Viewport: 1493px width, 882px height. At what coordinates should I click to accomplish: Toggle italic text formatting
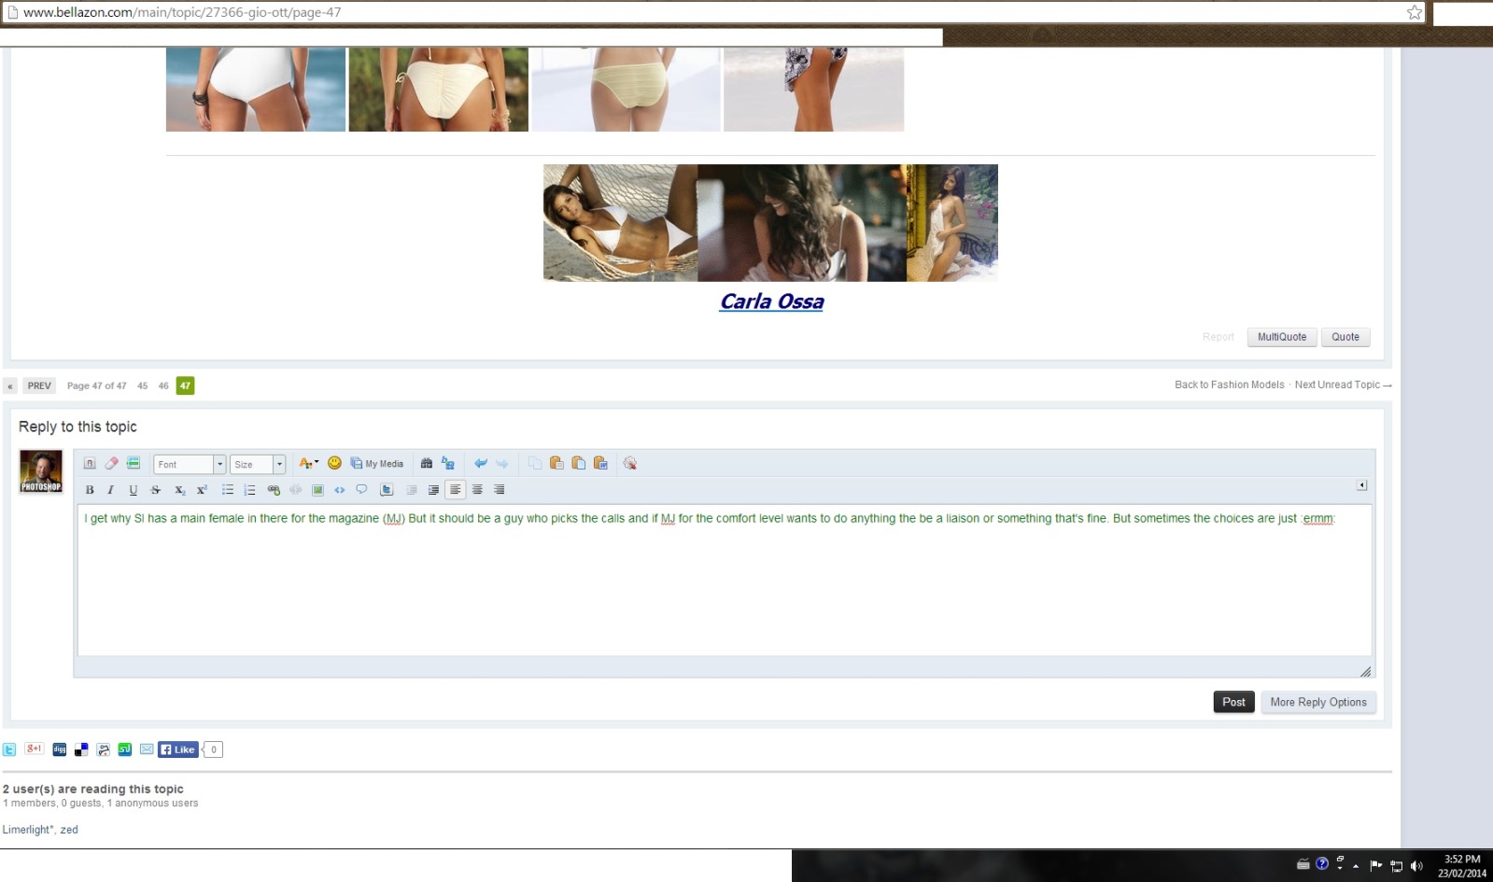click(x=111, y=490)
